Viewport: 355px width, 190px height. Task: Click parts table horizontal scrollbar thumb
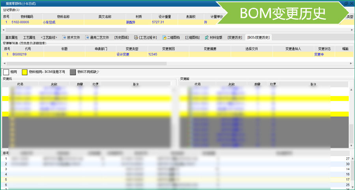pyautogui.click(x=66, y=30)
